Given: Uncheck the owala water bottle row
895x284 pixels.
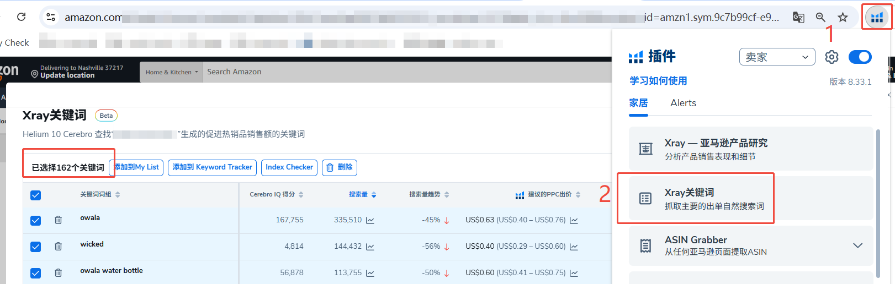Looking at the screenshot, I should (36, 273).
